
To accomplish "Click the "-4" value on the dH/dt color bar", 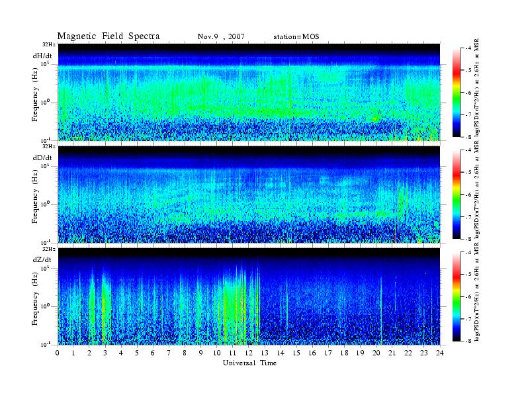I will [x=468, y=48].
